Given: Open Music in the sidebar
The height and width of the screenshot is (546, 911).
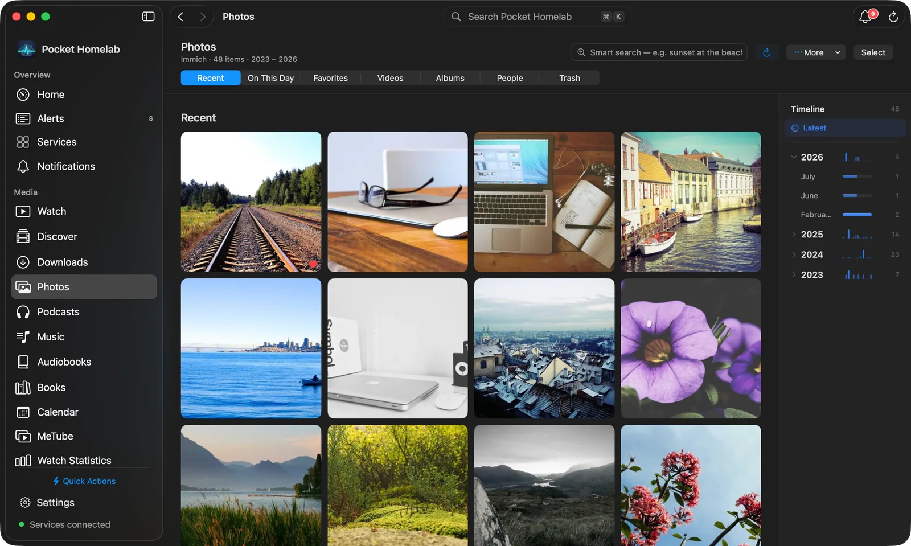Looking at the screenshot, I should 84,337.
